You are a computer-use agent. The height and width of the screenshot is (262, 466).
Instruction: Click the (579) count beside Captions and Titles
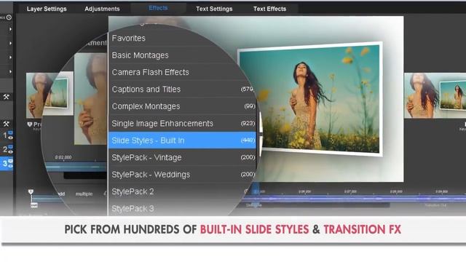(247, 89)
